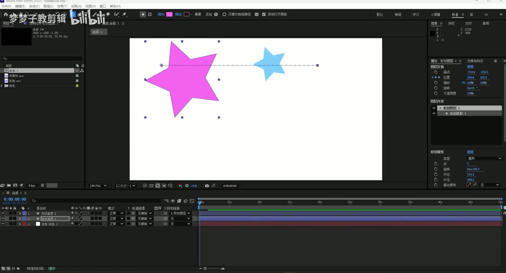This screenshot has height=273, width=506.
Task: Switch to the 学习 workspace
Action: point(415,15)
